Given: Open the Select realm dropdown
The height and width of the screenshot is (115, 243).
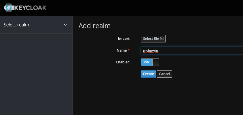Looking at the screenshot, I should (36, 25).
